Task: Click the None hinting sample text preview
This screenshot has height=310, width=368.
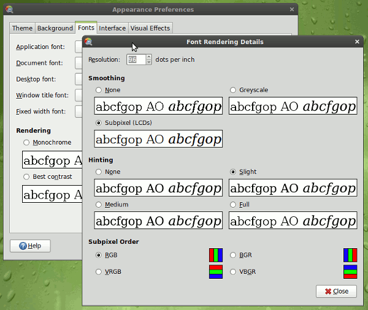Action: coord(158,188)
